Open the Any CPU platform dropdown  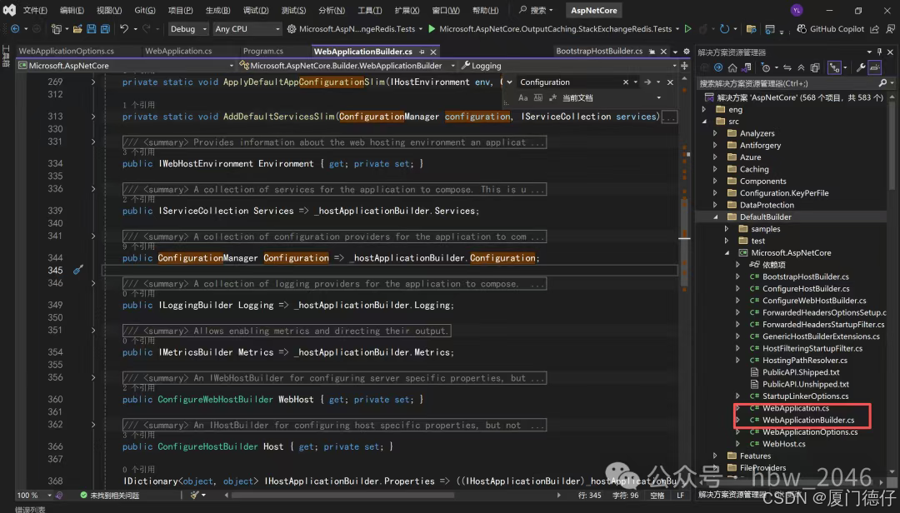(x=247, y=29)
